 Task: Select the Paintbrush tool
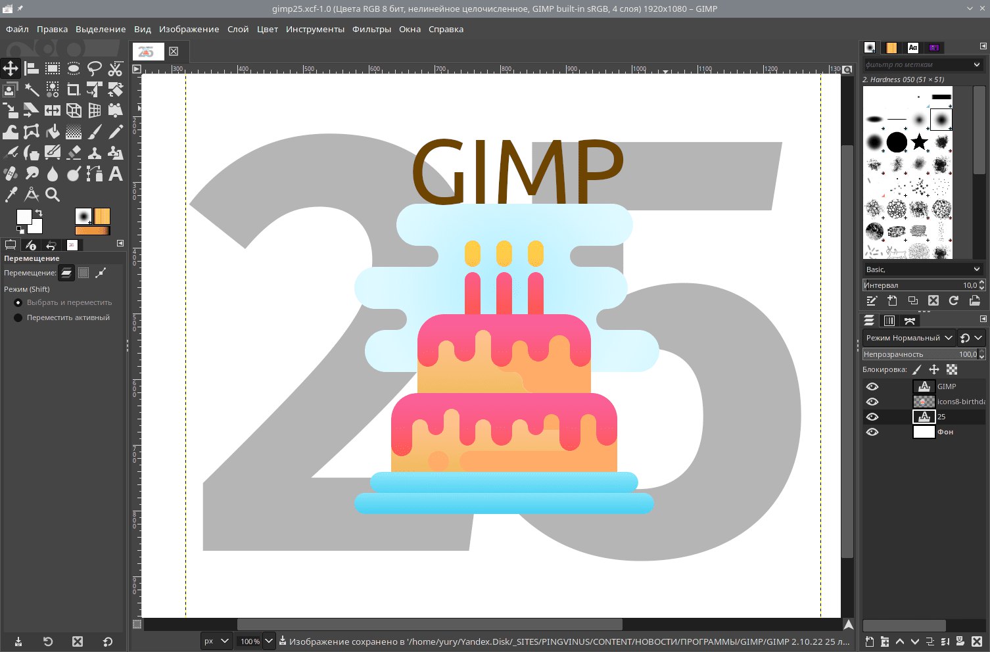click(95, 131)
